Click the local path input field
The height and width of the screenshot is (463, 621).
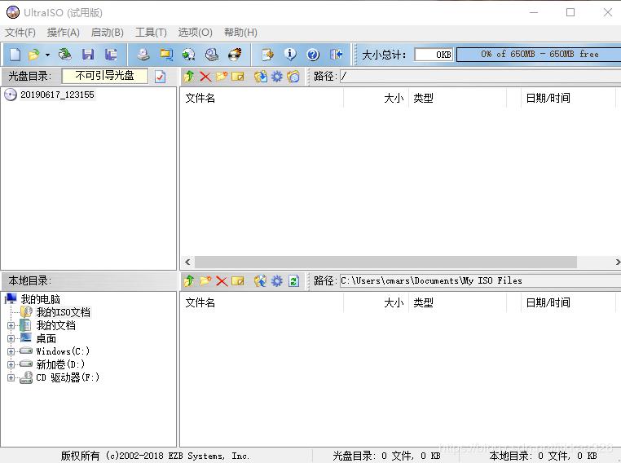coord(477,280)
